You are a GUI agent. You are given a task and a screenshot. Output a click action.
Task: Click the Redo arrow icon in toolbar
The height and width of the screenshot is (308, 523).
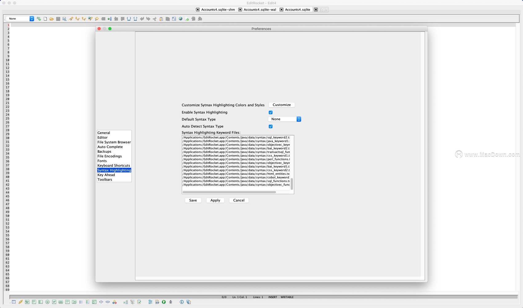click(x=148, y=19)
